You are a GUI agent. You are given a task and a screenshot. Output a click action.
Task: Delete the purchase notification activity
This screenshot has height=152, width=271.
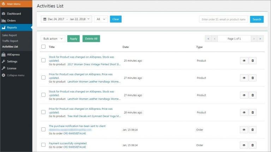click(x=252, y=130)
